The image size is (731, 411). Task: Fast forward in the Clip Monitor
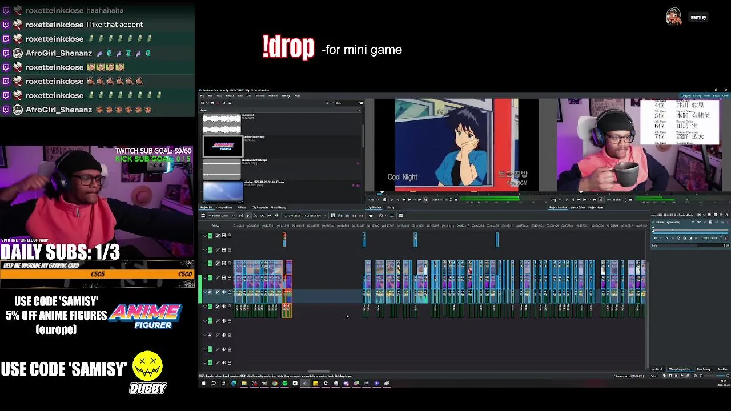pos(419,199)
